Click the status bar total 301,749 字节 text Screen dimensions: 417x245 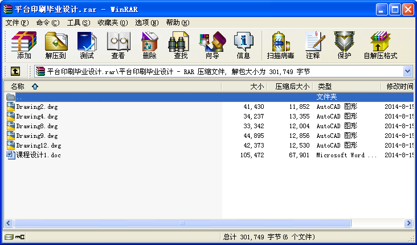point(269,237)
